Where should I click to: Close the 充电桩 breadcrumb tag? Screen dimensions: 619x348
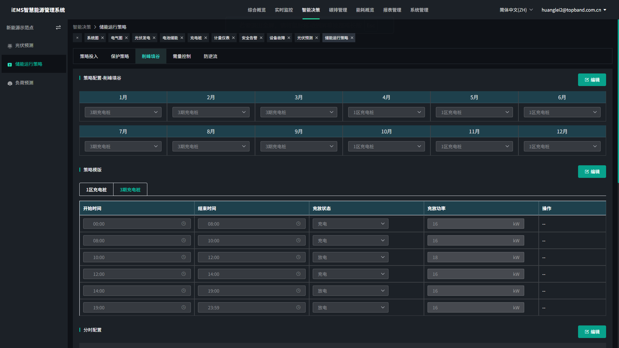pos(205,38)
